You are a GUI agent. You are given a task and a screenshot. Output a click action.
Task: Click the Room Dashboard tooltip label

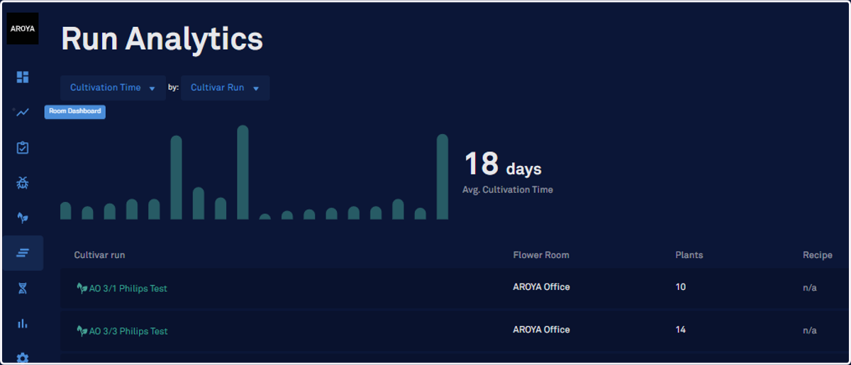coord(75,111)
